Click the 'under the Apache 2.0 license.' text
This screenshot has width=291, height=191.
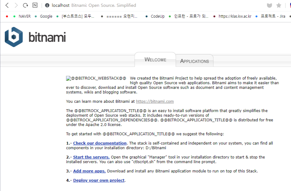pos(94,124)
